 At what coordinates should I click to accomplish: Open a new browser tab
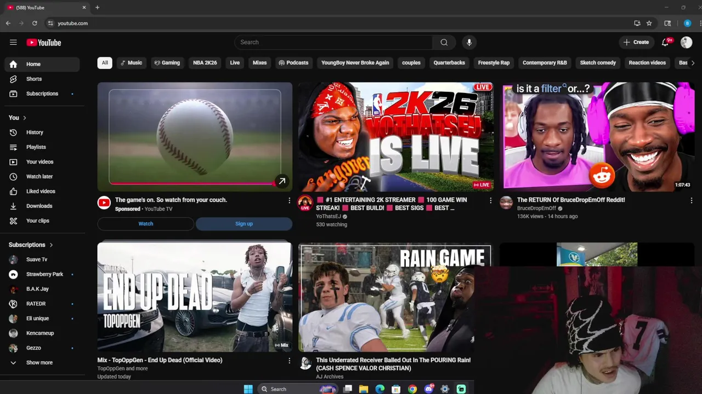(97, 7)
